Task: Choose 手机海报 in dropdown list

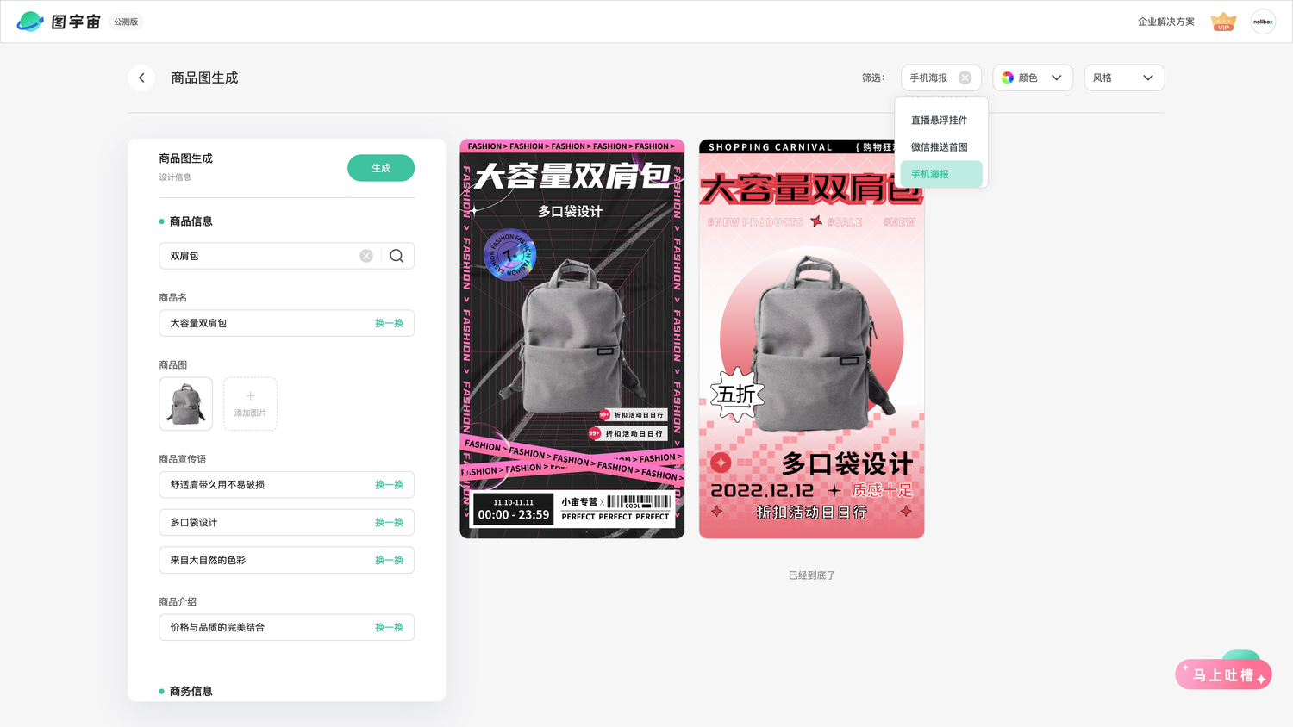Action: [940, 174]
